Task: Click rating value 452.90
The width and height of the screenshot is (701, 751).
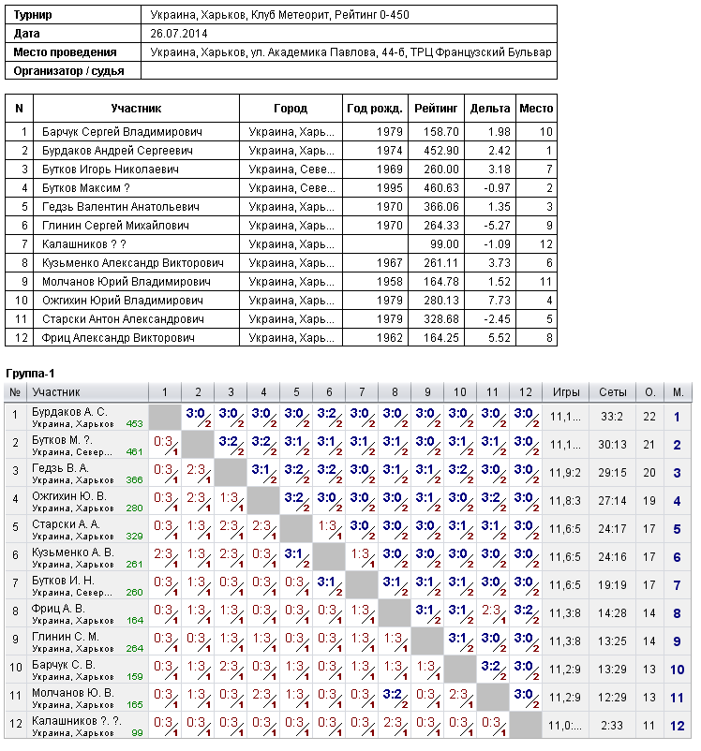Action: 441,151
